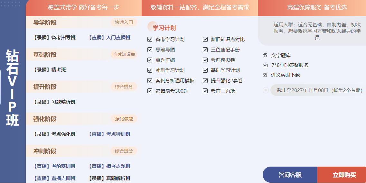Click the 文字题库 icon

[x=265, y=56]
